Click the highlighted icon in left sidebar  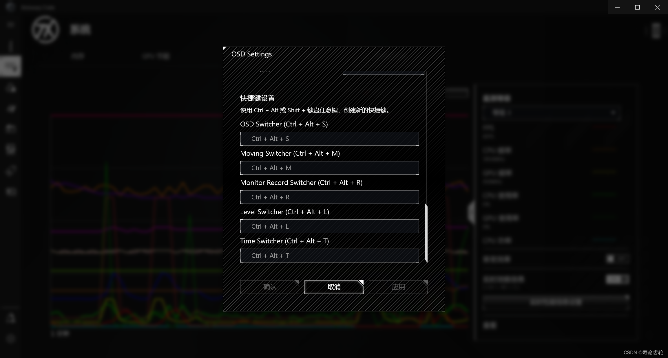11,67
